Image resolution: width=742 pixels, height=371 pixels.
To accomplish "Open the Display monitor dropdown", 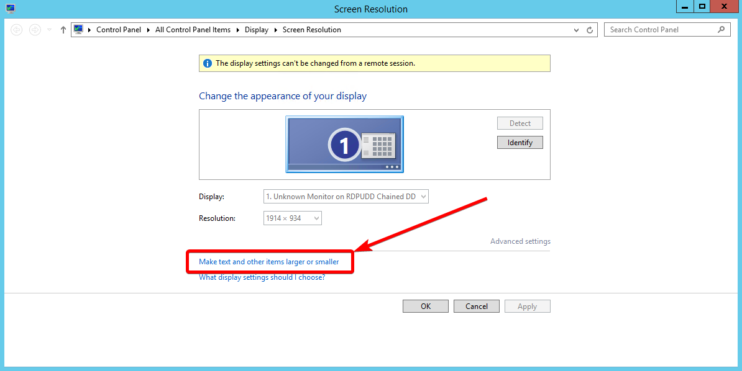I will pos(346,197).
